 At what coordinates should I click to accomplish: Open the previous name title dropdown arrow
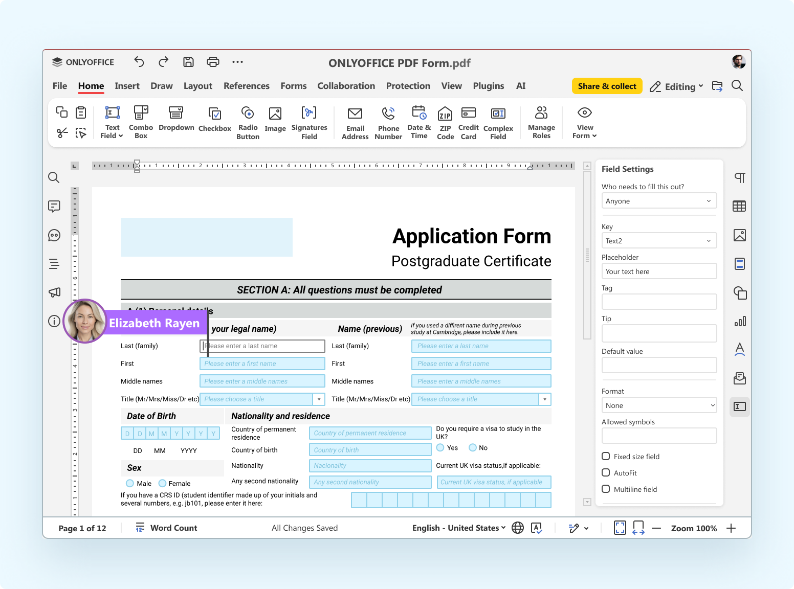coord(545,399)
